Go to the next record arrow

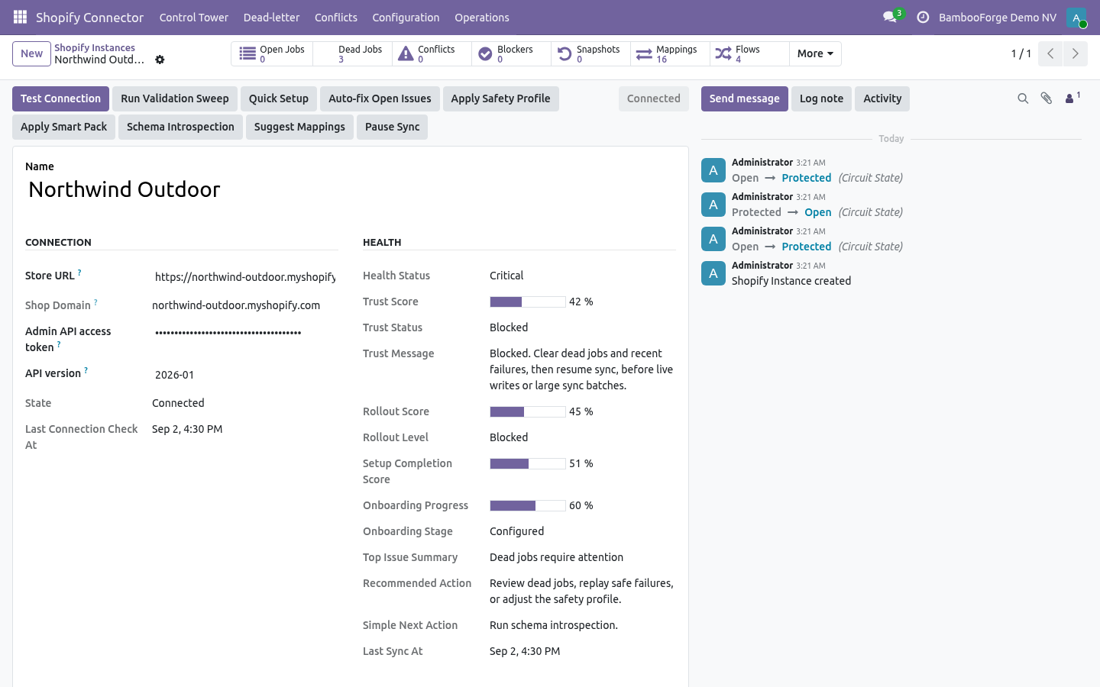[x=1075, y=53]
